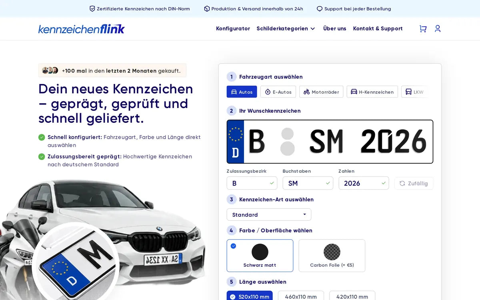The image size is (480, 300).
Task: Select the Motorräder motorcycle option
Action: pyautogui.click(x=321, y=92)
